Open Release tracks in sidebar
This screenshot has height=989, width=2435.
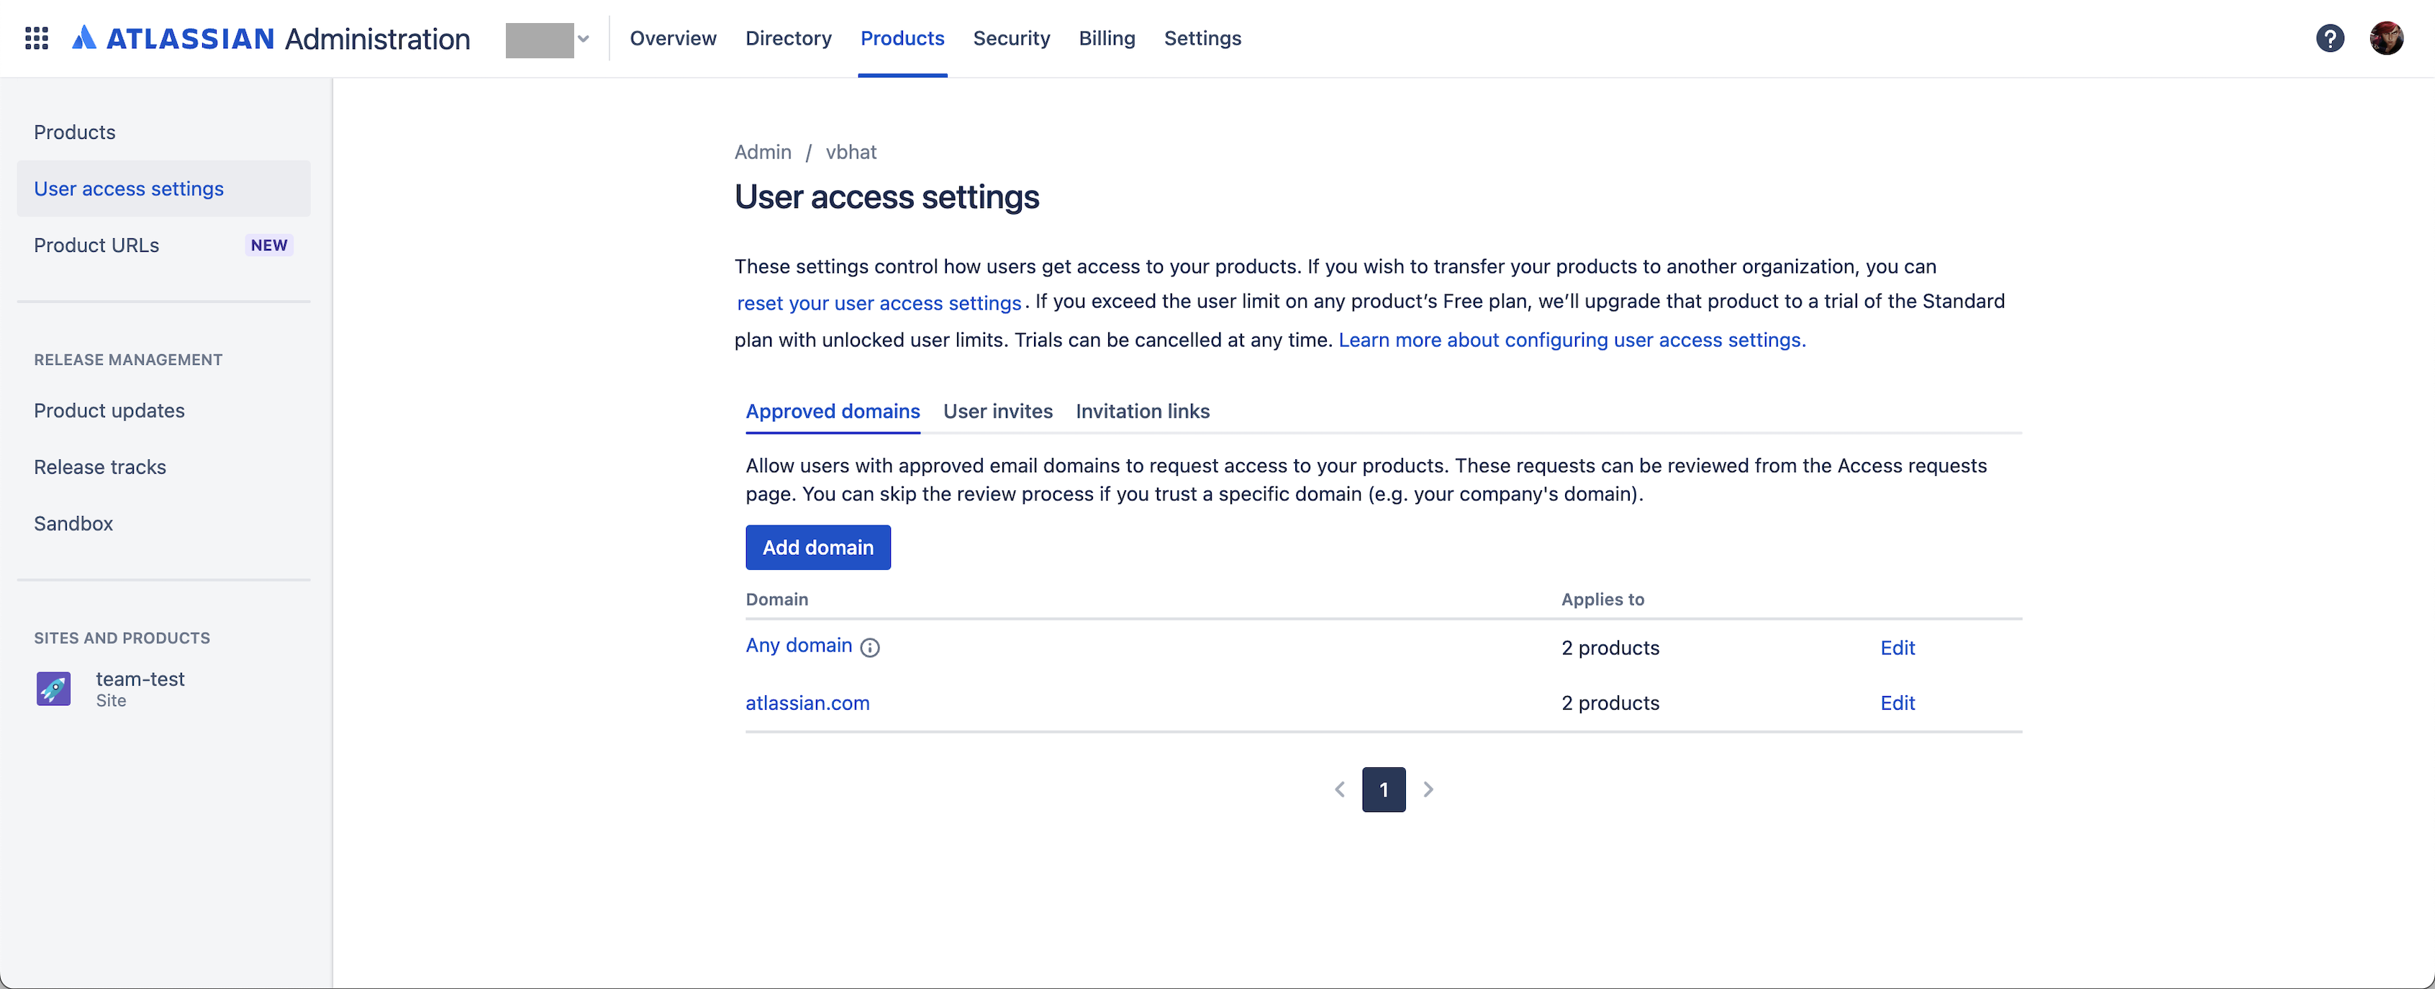click(100, 467)
